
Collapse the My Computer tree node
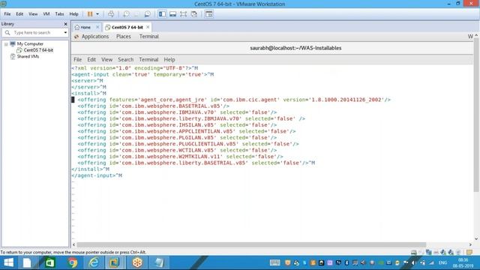point(6,44)
